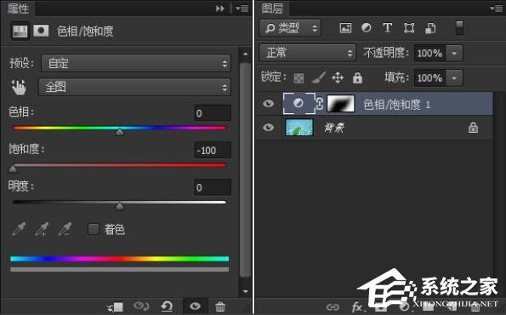Delete this adjustment layer via trash icon
The height and width of the screenshot is (315, 506).
pos(220,306)
